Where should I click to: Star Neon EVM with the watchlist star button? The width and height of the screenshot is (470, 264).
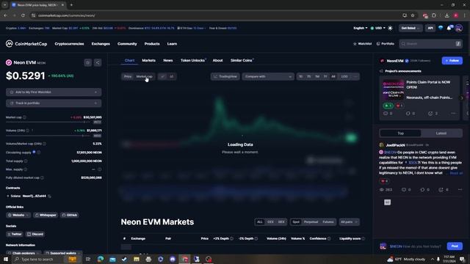pos(87,62)
